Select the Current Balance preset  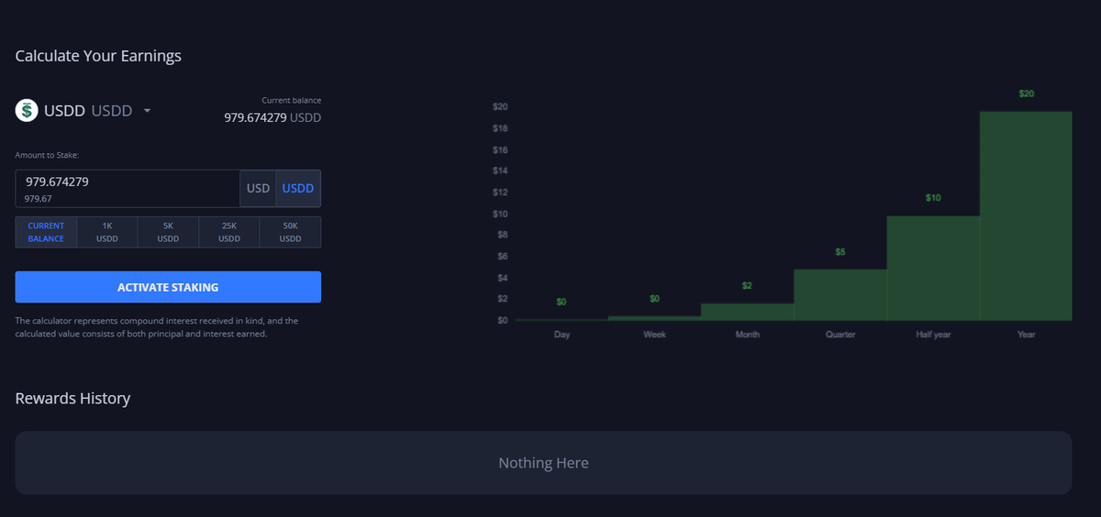[x=46, y=232]
